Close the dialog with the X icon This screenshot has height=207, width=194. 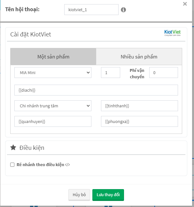click(x=185, y=4)
